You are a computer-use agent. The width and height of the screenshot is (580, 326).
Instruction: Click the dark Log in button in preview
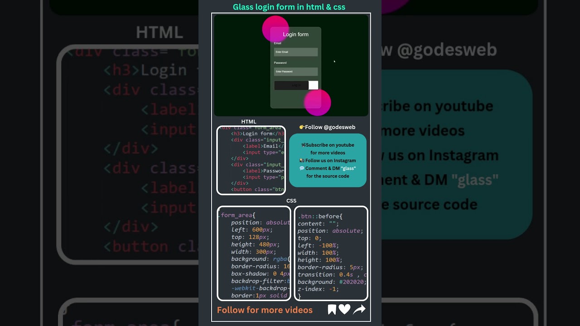coord(291,85)
